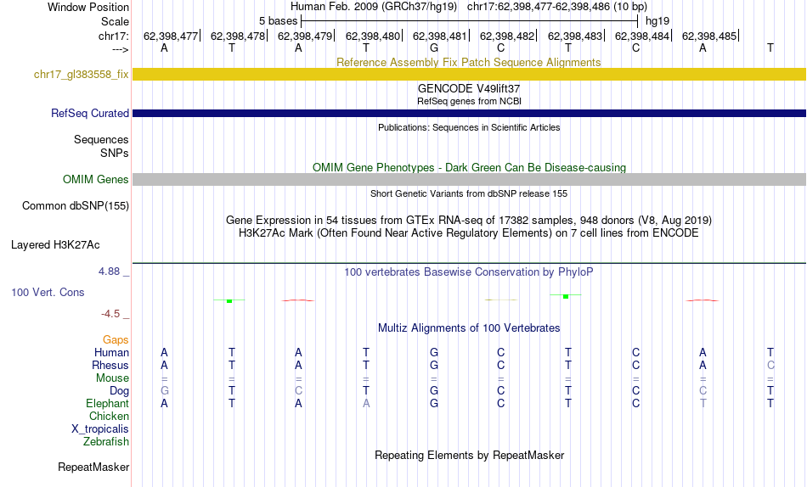Viewport: 807px width, 487px height.
Task: Click the Reference Assembly Fix Patch Sequence Alignments title
Action: pos(469,62)
